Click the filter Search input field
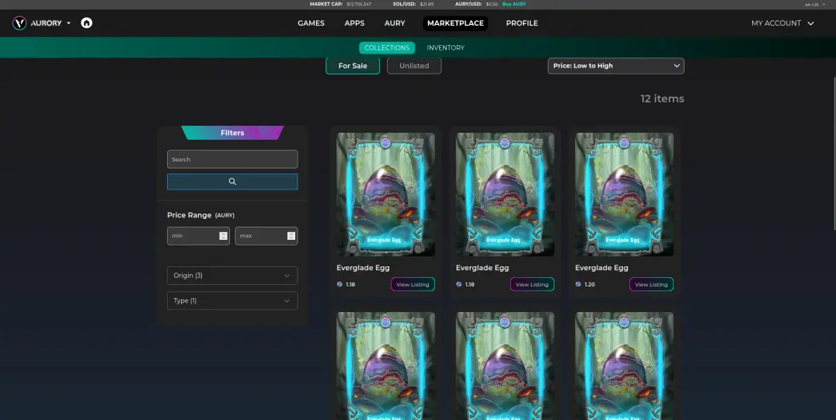Image resolution: width=836 pixels, height=420 pixels. pos(232,159)
